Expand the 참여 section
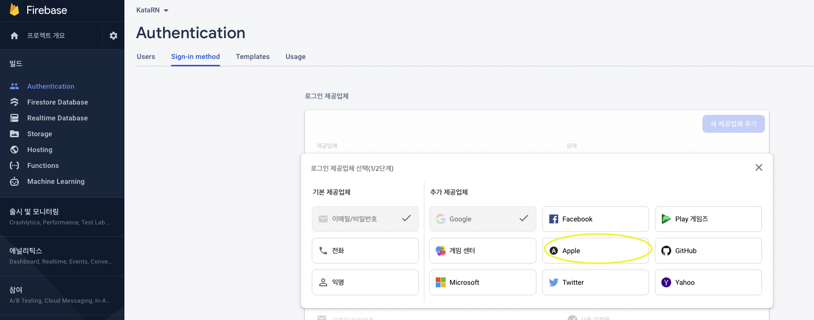814x320 pixels. tap(62, 295)
